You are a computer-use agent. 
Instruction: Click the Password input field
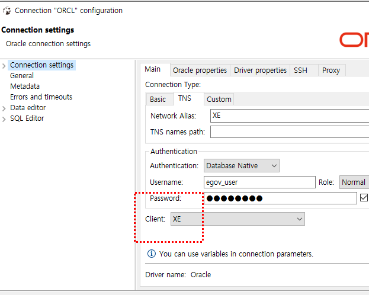coord(280,198)
